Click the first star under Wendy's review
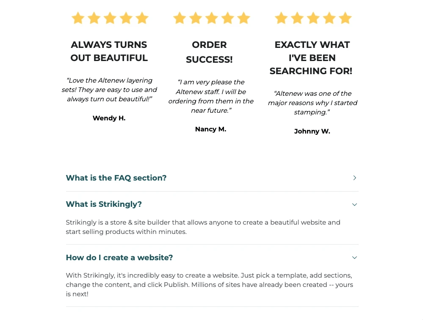 tap(78, 18)
